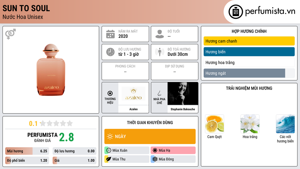Click the Azaleo brand name
This screenshot has width=300, height=169.
(x=134, y=109)
